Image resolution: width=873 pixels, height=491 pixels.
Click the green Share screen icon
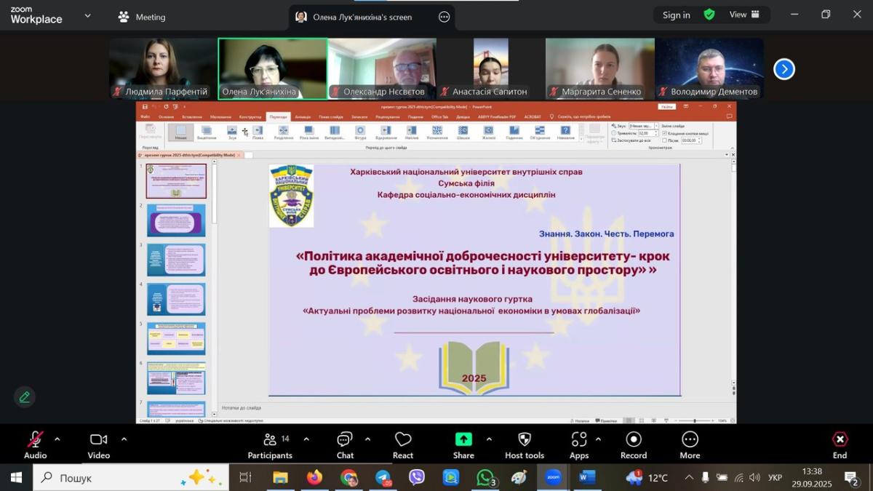click(x=463, y=439)
